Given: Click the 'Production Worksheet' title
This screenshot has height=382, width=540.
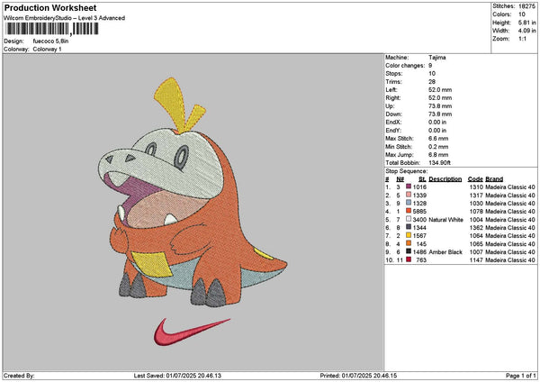Looking at the screenshot, I should (x=50, y=7).
